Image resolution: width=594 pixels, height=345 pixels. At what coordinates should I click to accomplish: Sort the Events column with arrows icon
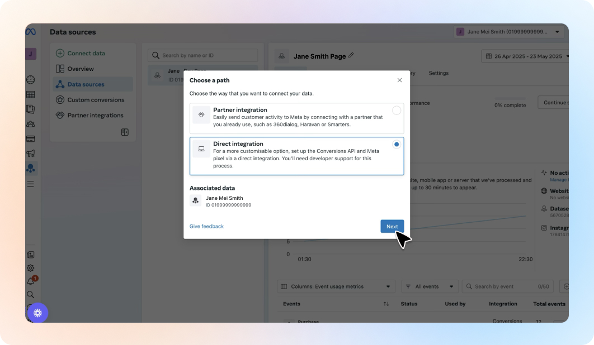click(386, 304)
